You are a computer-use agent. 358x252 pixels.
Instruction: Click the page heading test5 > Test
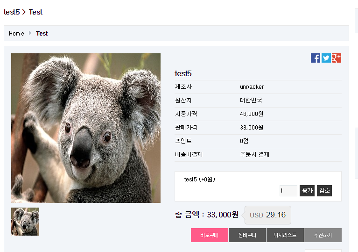(x=23, y=12)
